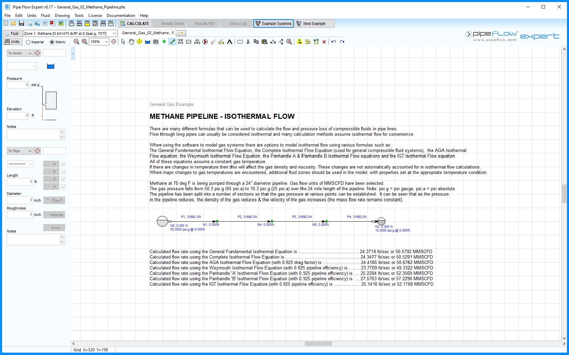569x355 pixels.
Task: Create a new grid file
Action: pos(6,23)
